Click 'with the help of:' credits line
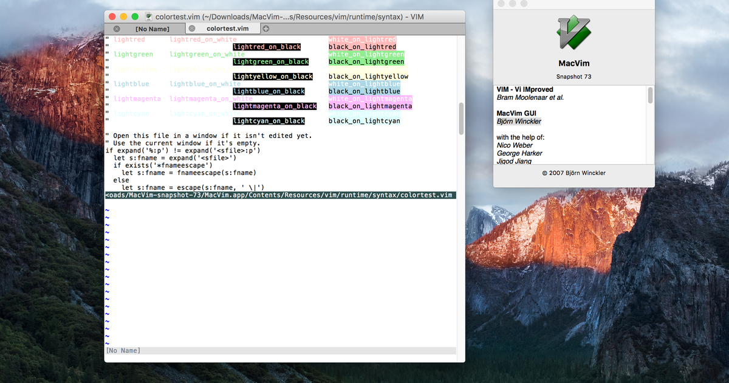This screenshot has height=383, width=729. (521, 137)
